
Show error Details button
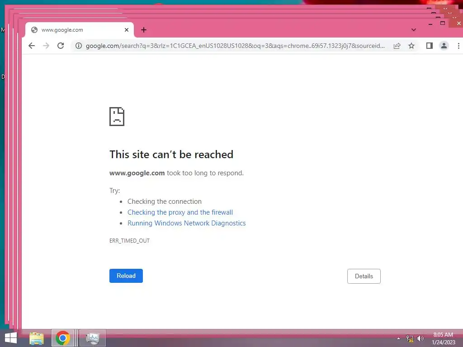364,276
